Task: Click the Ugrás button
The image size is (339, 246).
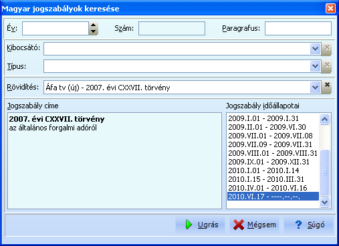Action: coord(200,225)
